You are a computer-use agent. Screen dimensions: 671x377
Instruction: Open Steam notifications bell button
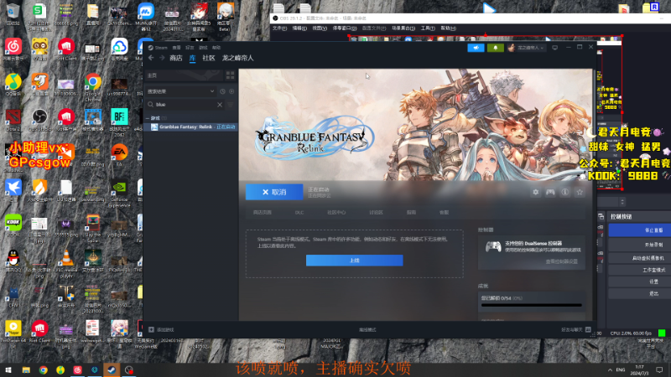(x=495, y=48)
